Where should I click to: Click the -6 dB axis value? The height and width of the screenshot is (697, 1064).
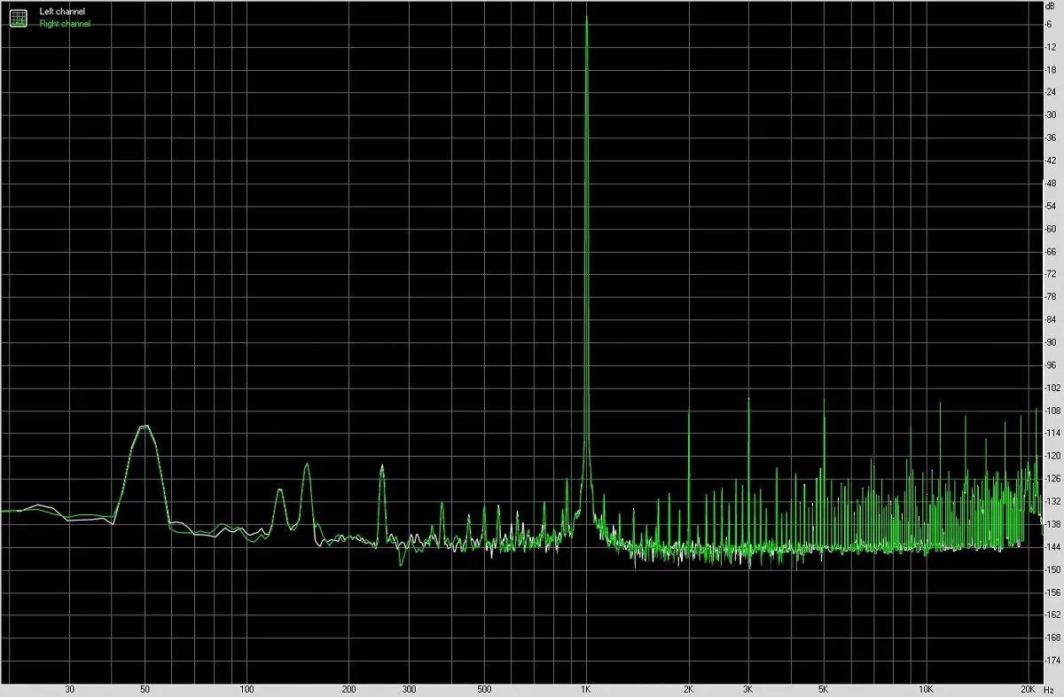(x=1050, y=23)
